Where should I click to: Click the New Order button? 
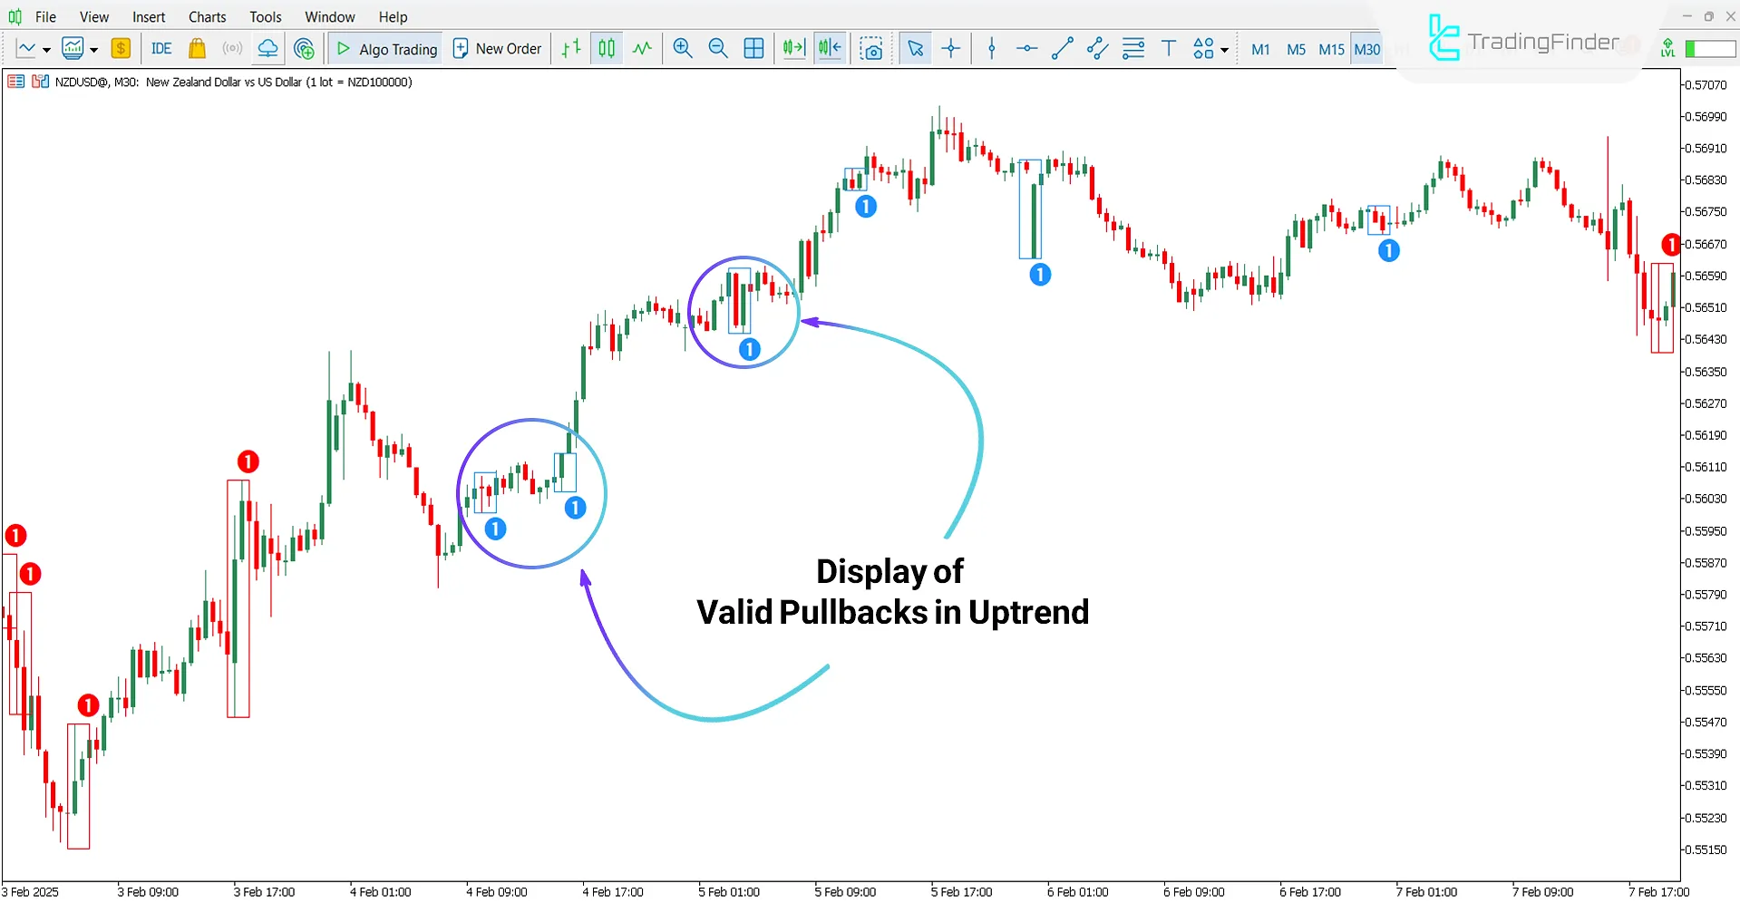(497, 48)
